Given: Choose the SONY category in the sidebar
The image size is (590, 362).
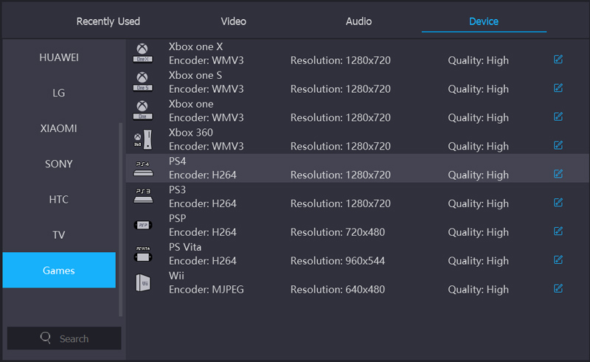Looking at the screenshot, I should coord(59,164).
